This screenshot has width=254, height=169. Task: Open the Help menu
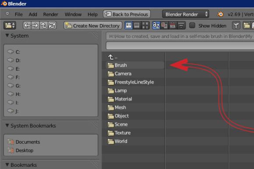point(93,14)
